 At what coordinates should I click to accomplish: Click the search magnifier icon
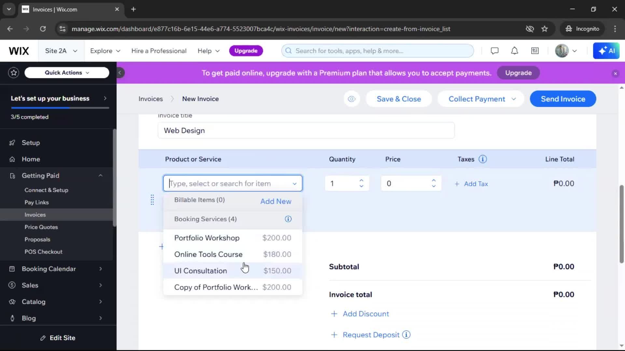pyautogui.click(x=288, y=51)
